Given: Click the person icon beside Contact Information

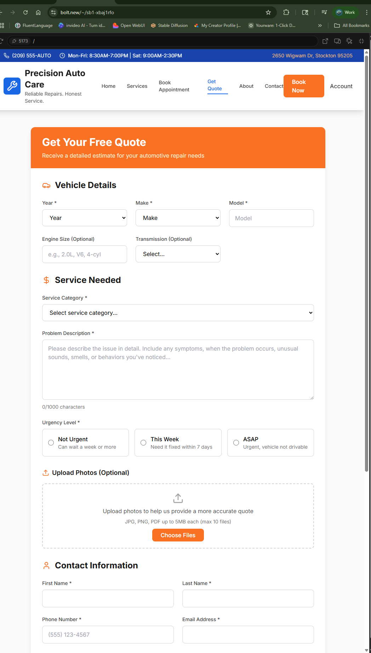Looking at the screenshot, I should (x=46, y=566).
